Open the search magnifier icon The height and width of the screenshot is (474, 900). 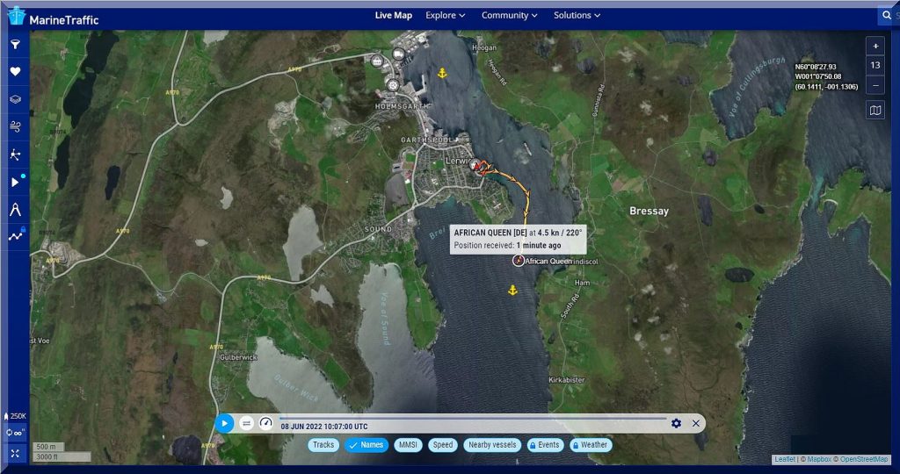coord(887,16)
